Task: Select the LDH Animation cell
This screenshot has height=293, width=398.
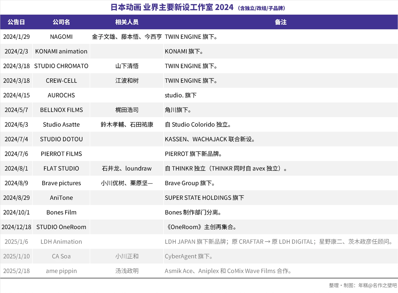Action: click(x=61, y=242)
